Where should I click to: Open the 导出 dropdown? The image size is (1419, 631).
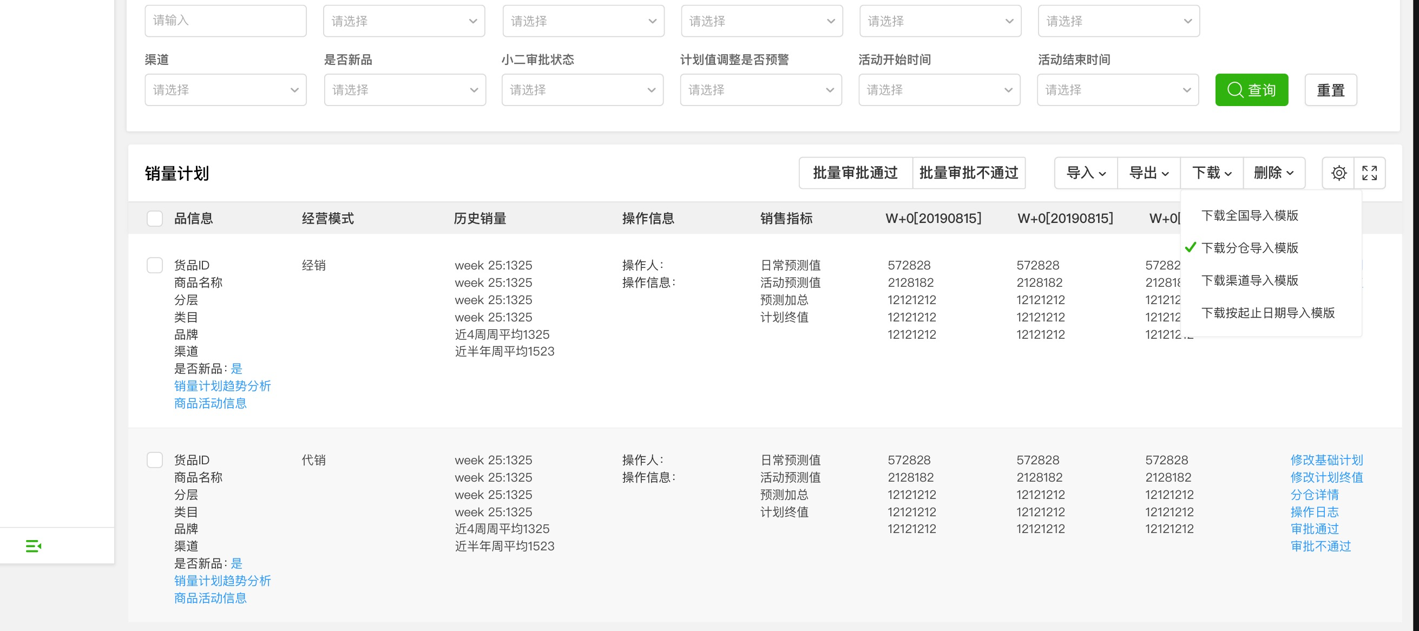tap(1149, 173)
